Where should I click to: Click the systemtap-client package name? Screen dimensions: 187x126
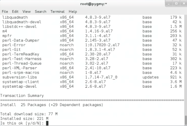point(21,82)
